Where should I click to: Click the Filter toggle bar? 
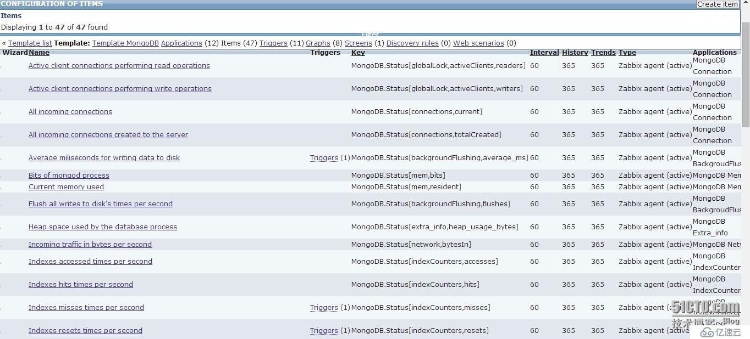pos(371,35)
